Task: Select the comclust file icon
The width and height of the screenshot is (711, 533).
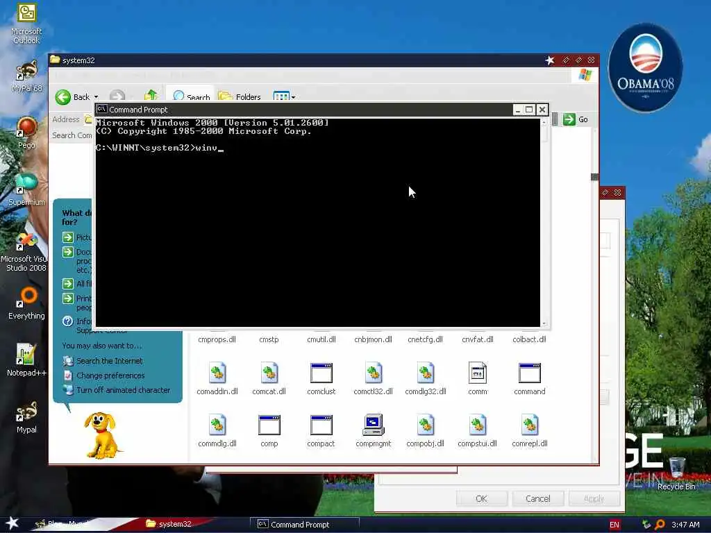Action: (x=321, y=373)
